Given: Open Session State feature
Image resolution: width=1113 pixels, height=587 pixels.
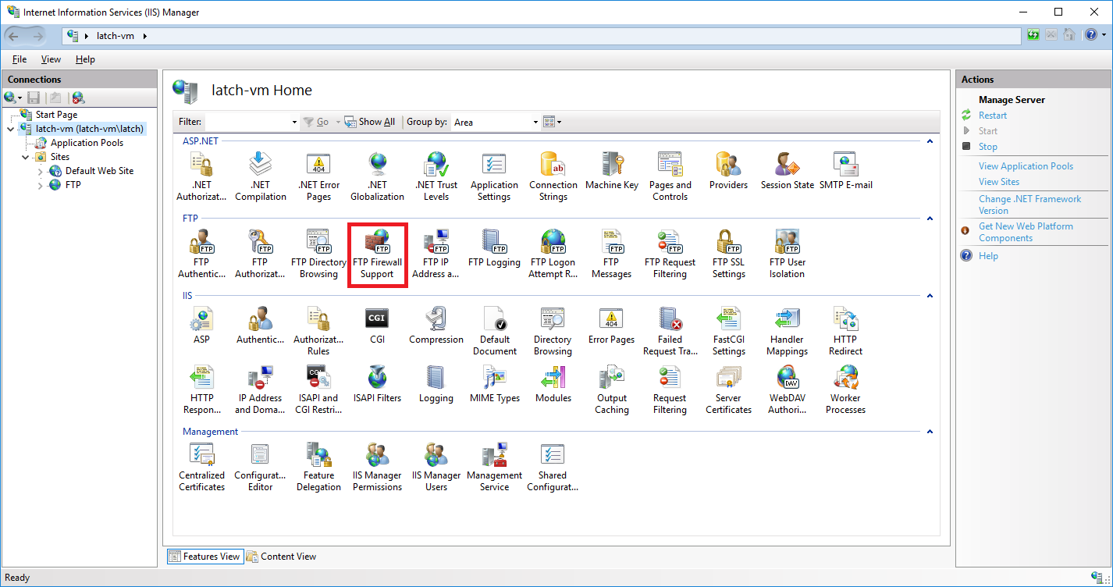Looking at the screenshot, I should click(x=787, y=172).
